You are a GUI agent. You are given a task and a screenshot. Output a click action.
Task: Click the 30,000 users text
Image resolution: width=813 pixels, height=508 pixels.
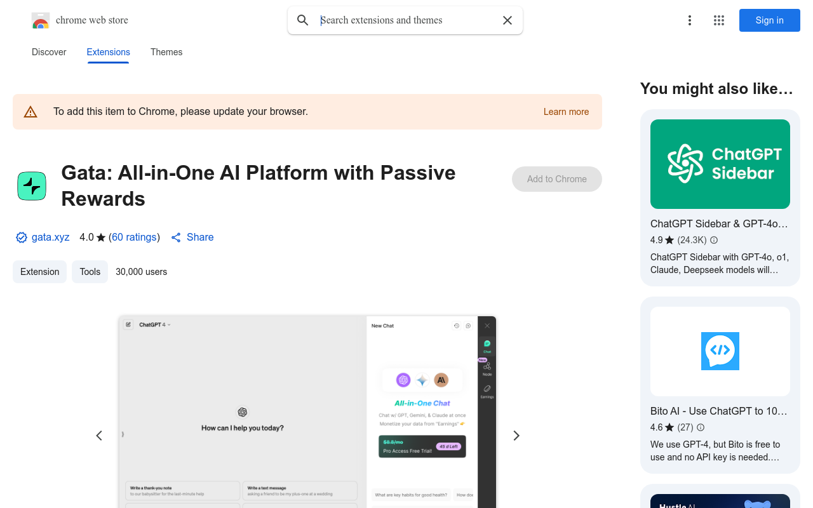142,272
